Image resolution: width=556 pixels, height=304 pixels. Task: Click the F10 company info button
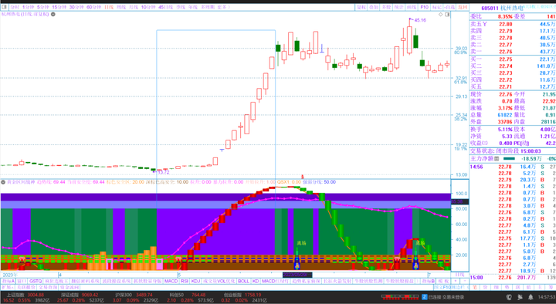click(424, 7)
